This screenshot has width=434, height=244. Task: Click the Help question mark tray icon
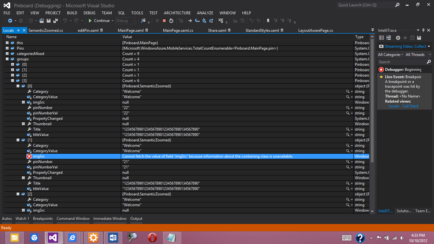pyautogui.click(x=360, y=238)
